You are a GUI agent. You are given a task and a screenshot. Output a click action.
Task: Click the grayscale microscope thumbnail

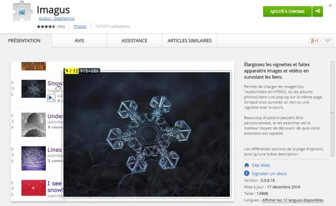(33, 125)
